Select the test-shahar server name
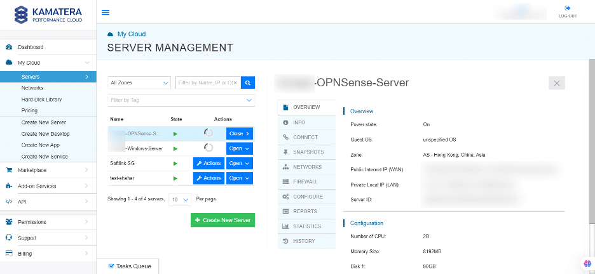The image size is (595, 274). (123, 178)
